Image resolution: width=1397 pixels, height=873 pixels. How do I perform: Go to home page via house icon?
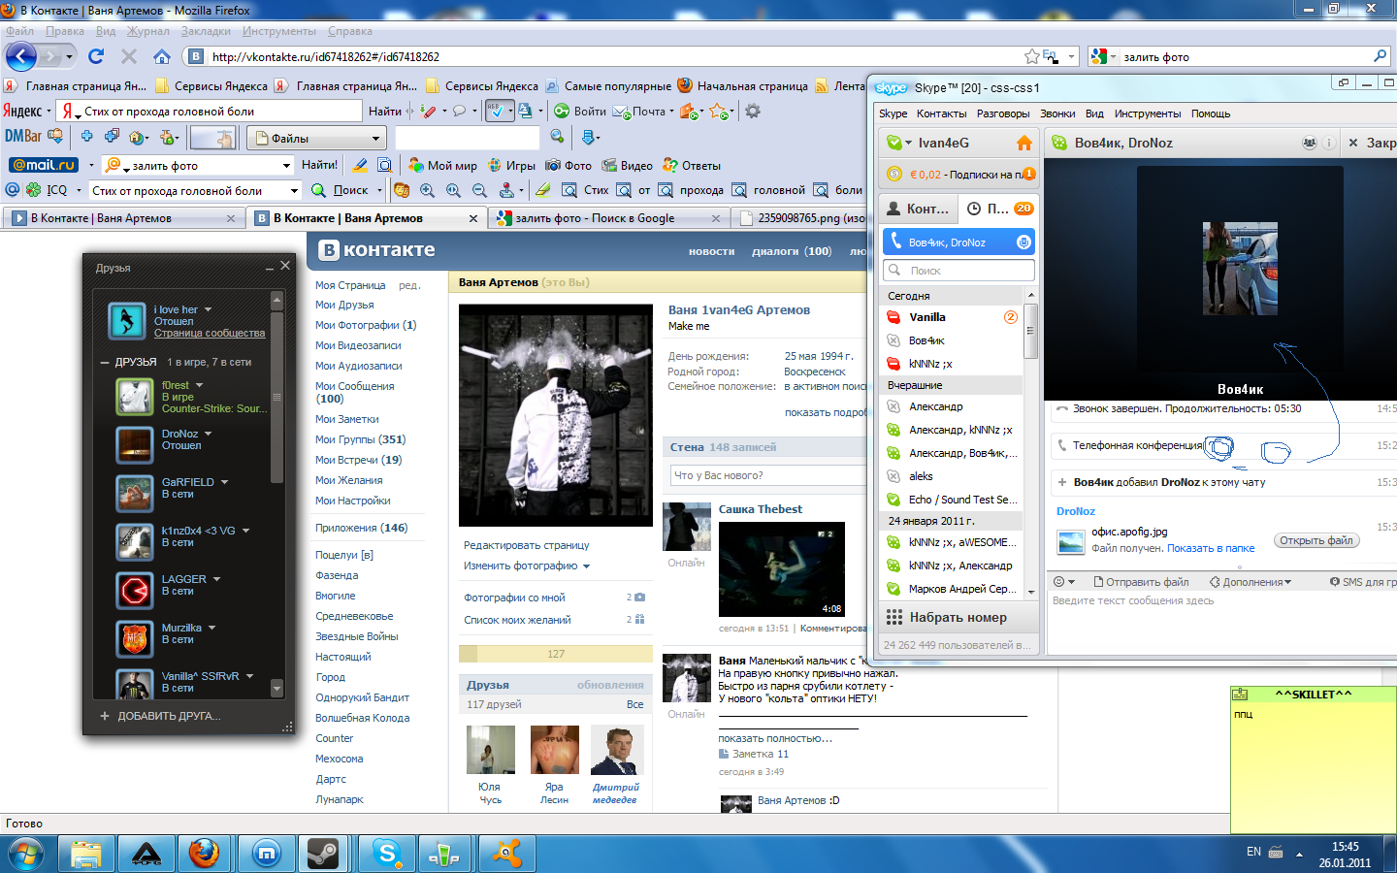(162, 56)
